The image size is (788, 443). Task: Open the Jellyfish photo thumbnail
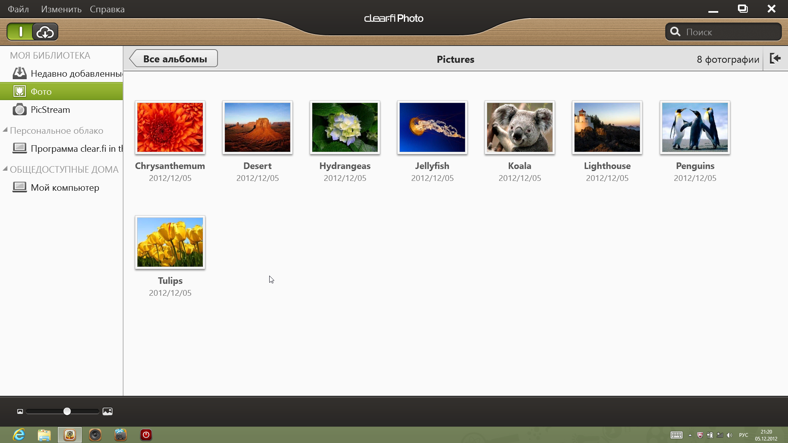[432, 128]
